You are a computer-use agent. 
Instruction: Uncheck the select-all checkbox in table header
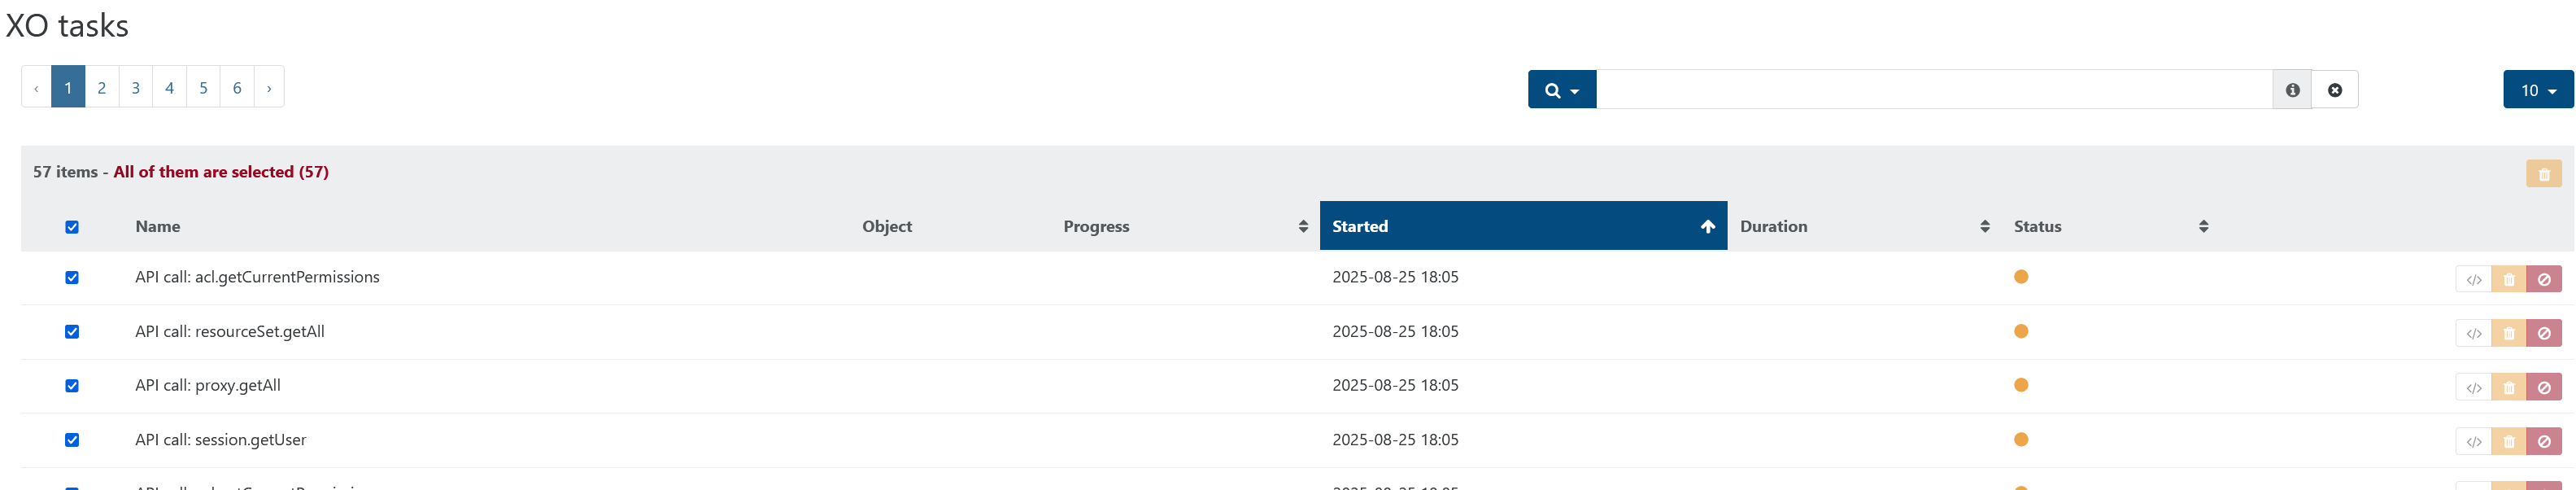[72, 227]
